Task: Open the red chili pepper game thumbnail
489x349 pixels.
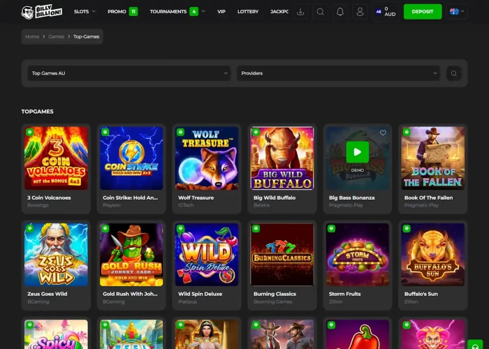Action: point(358,334)
